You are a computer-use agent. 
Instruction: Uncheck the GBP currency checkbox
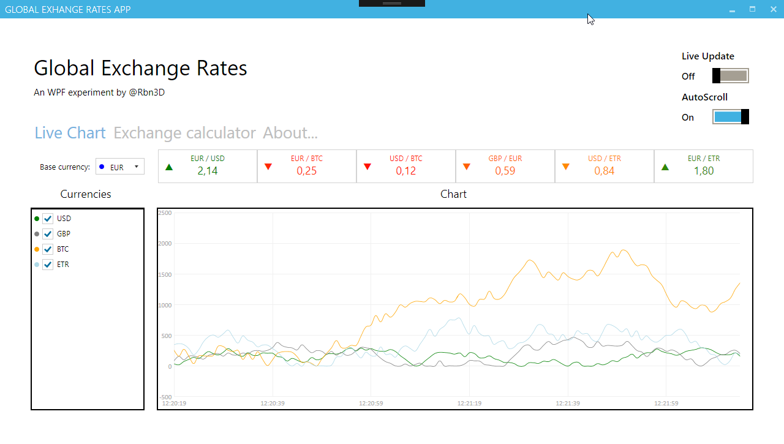tap(48, 234)
